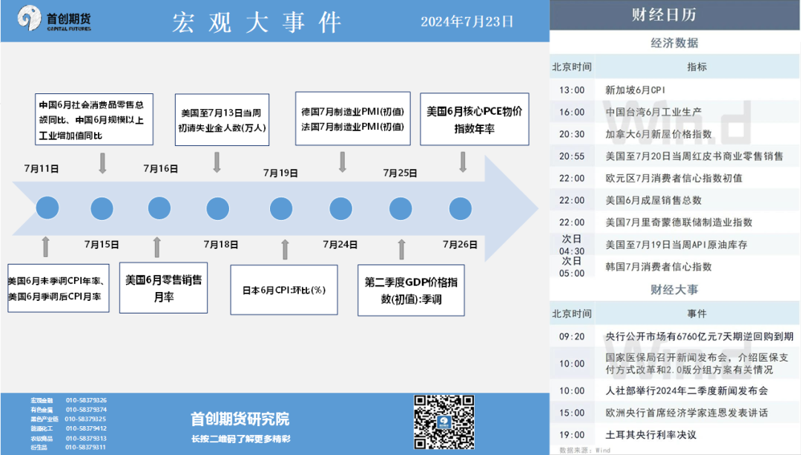
Task: Click the 欧元区7月消费者信心指数初值 row
Action: pyautogui.click(x=675, y=178)
